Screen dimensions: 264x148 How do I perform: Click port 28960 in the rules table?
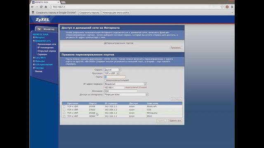pos(92,116)
